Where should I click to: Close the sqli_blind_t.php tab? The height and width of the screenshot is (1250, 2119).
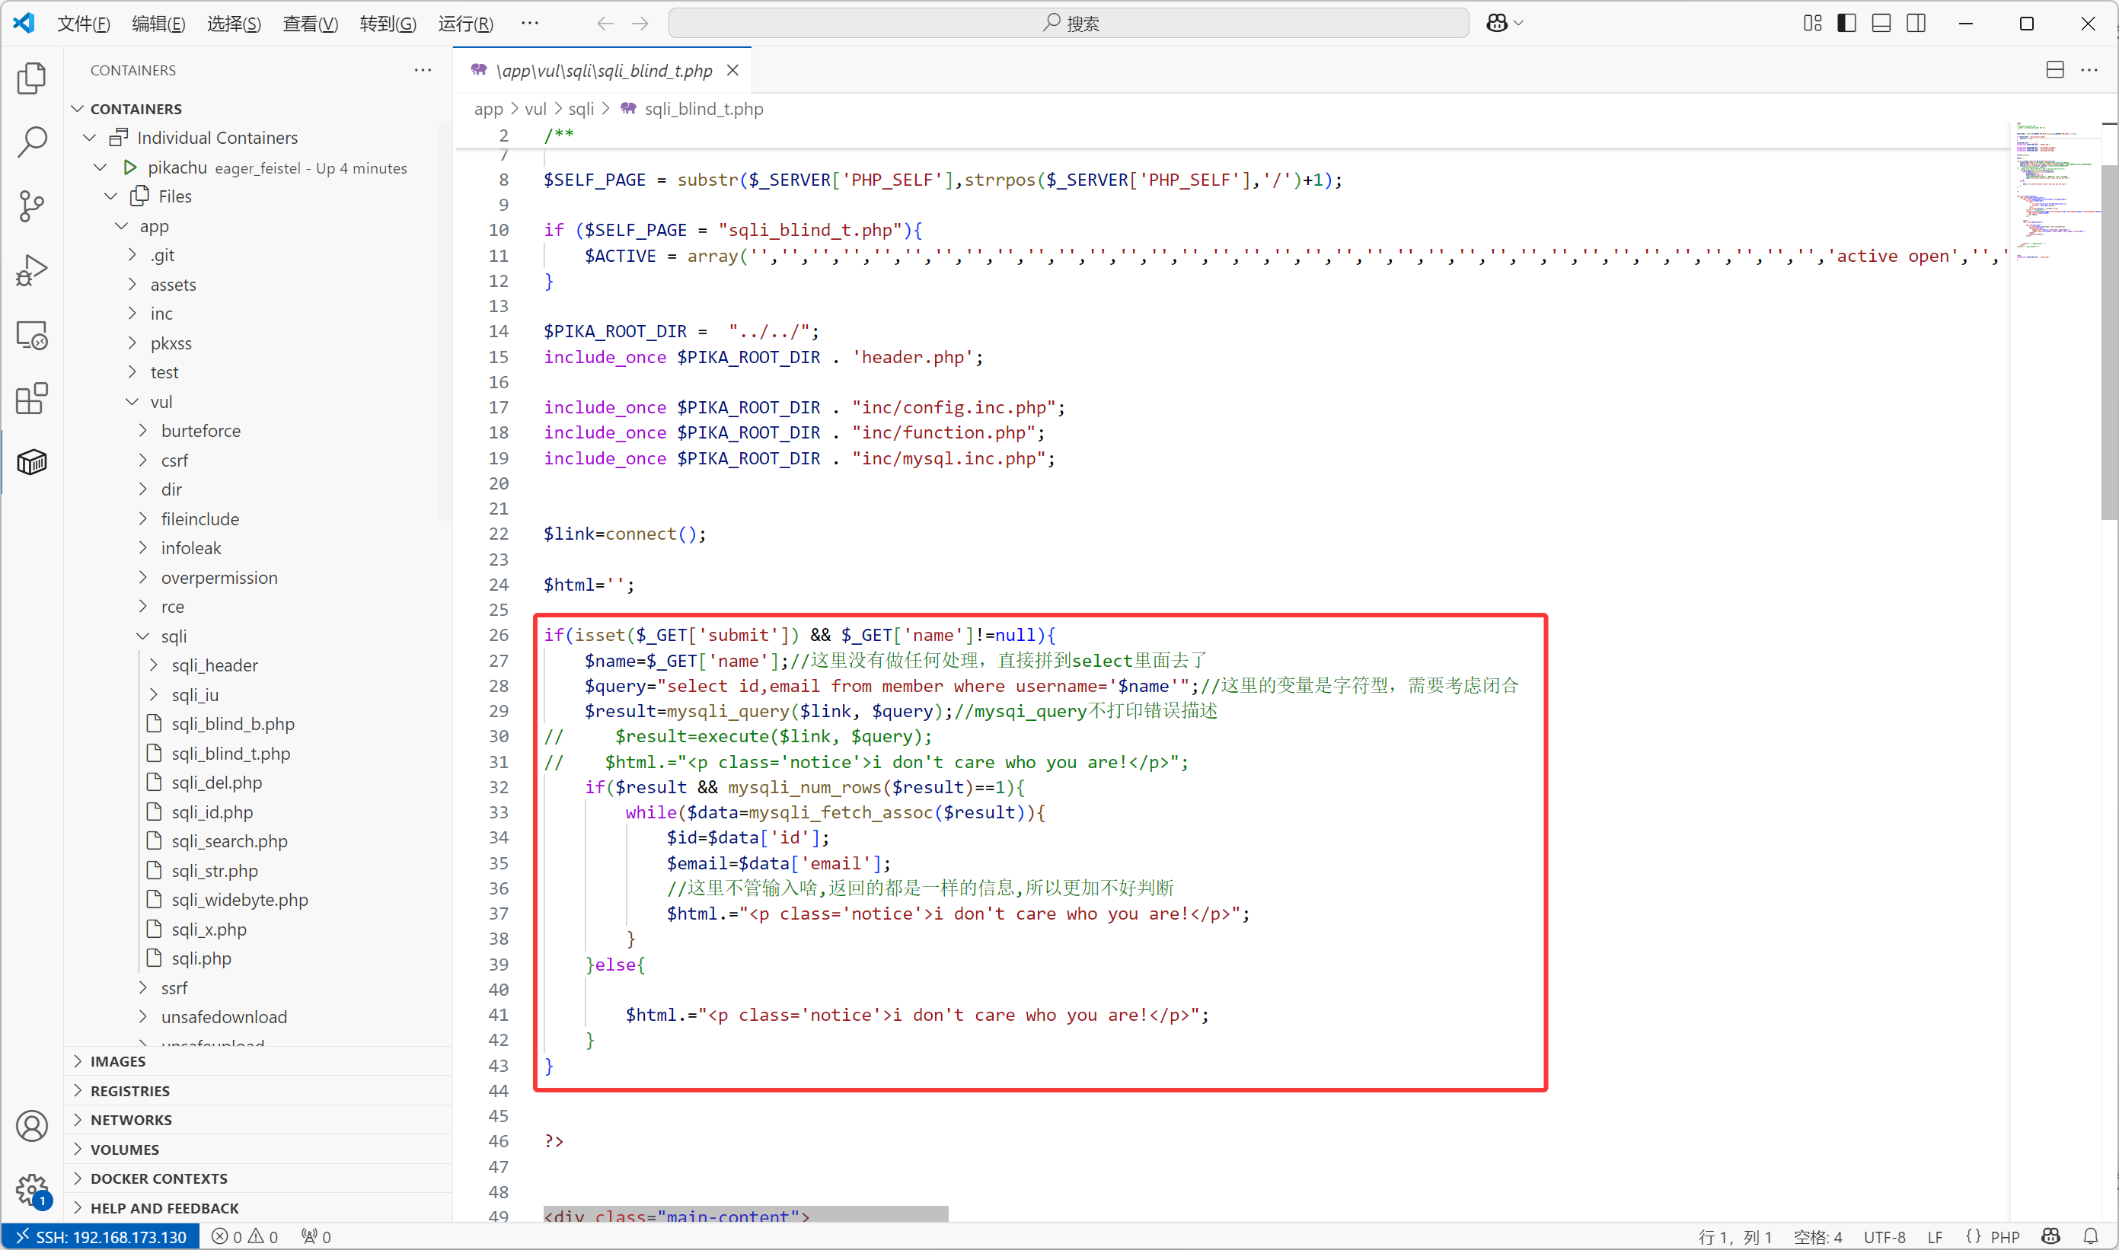point(732,70)
